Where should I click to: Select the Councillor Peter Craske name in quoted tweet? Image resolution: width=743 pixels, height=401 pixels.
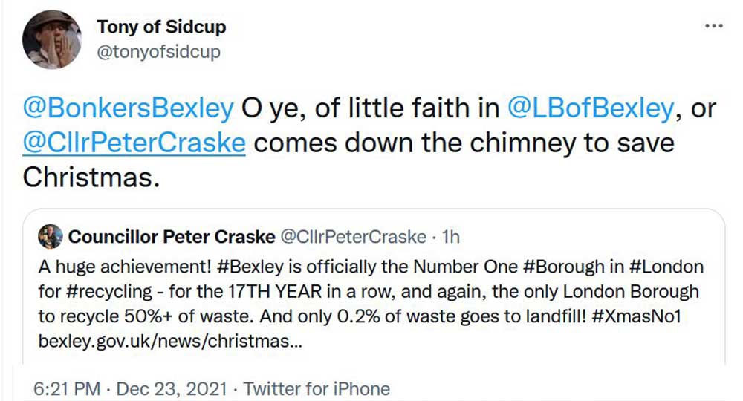click(x=170, y=237)
